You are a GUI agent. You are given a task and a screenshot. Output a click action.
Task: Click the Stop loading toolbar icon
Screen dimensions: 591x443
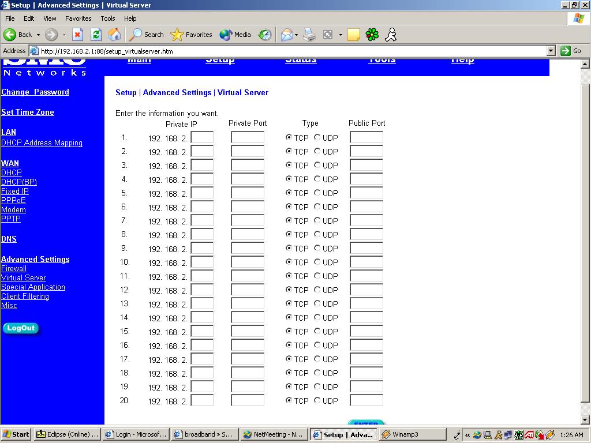pyautogui.click(x=77, y=35)
